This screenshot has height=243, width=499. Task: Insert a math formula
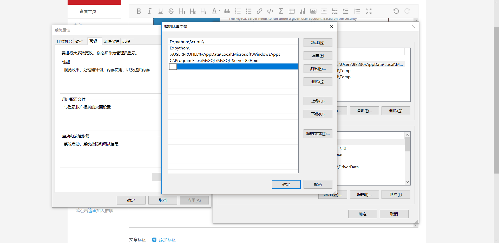tap(281, 11)
